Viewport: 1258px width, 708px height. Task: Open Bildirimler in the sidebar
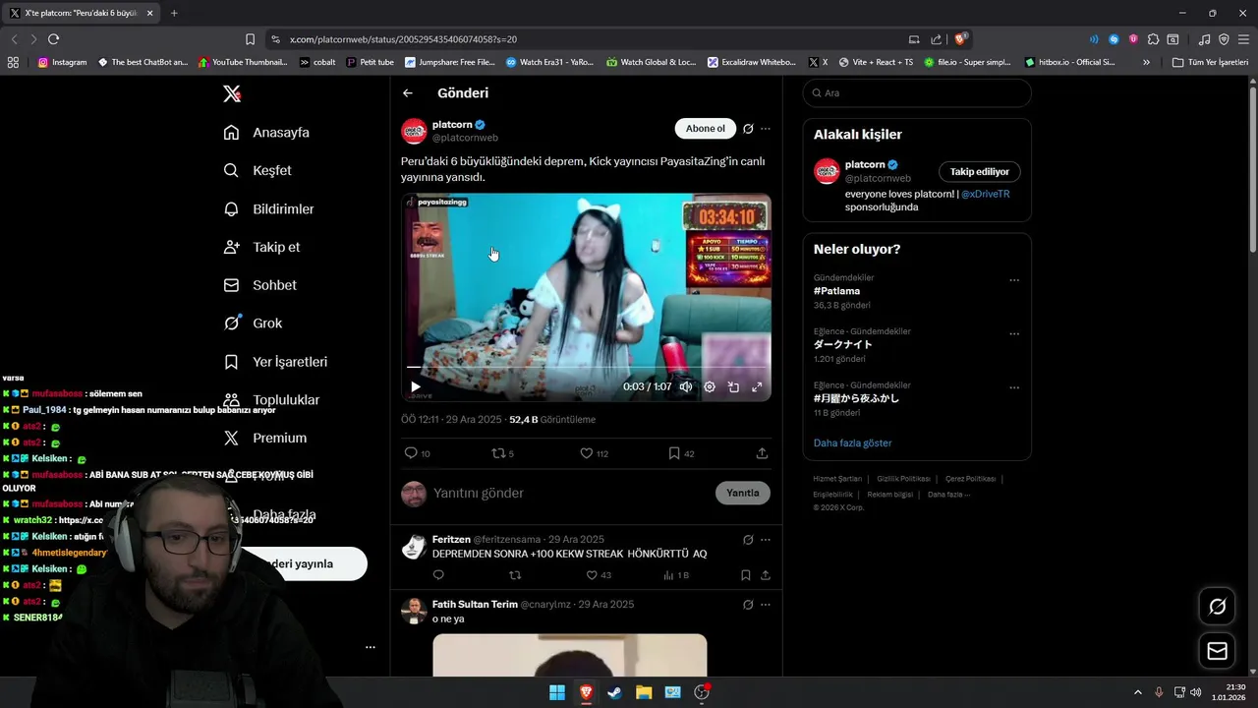268,208
